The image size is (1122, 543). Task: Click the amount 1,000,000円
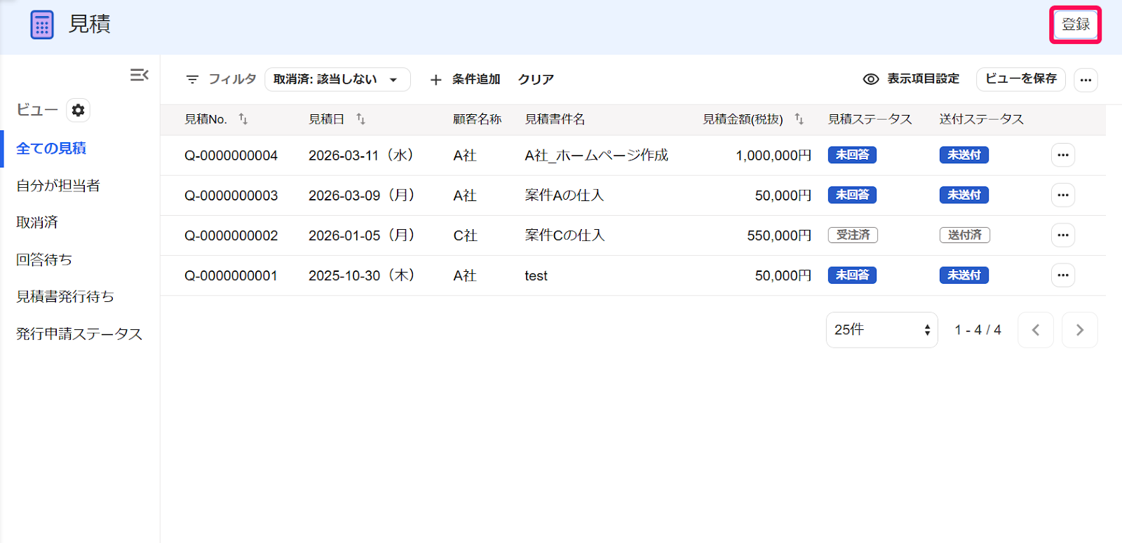coord(773,156)
